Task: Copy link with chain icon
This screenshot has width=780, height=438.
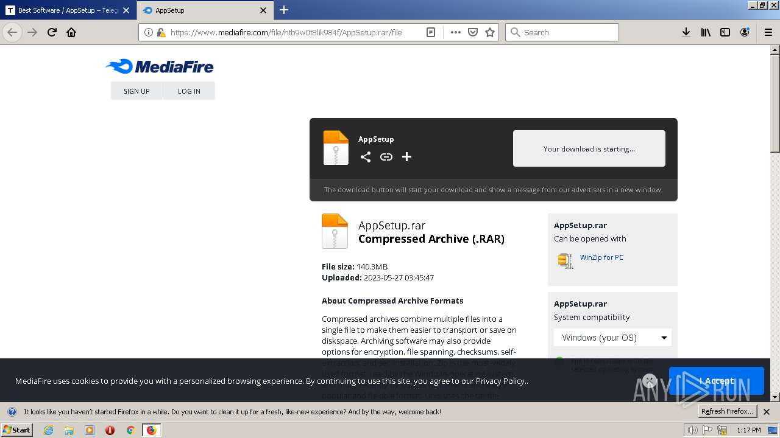Action: 386,157
